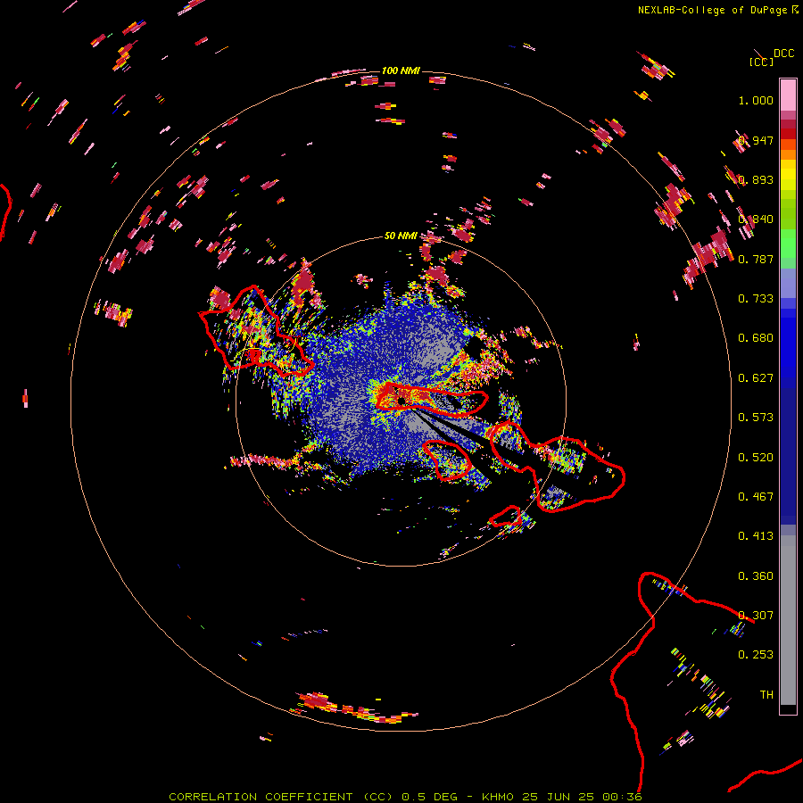Click the 0.680 scale value

click(x=756, y=338)
